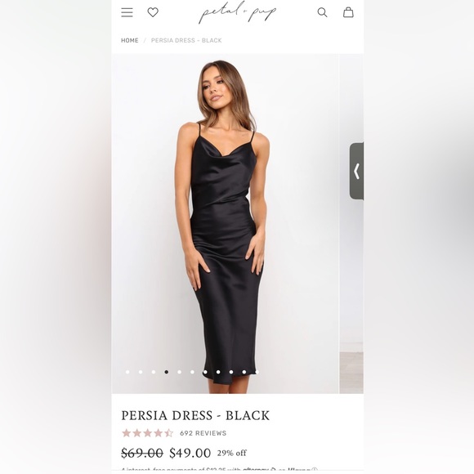Screen dimensions: 474x474
Task: Open the hamburger navigation menu
Action: (127, 12)
